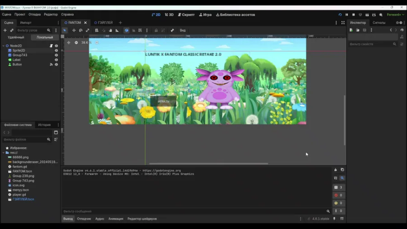Viewport: 407px width, 229px height.
Task: Open the Вид viewport menu
Action: coord(183,30)
